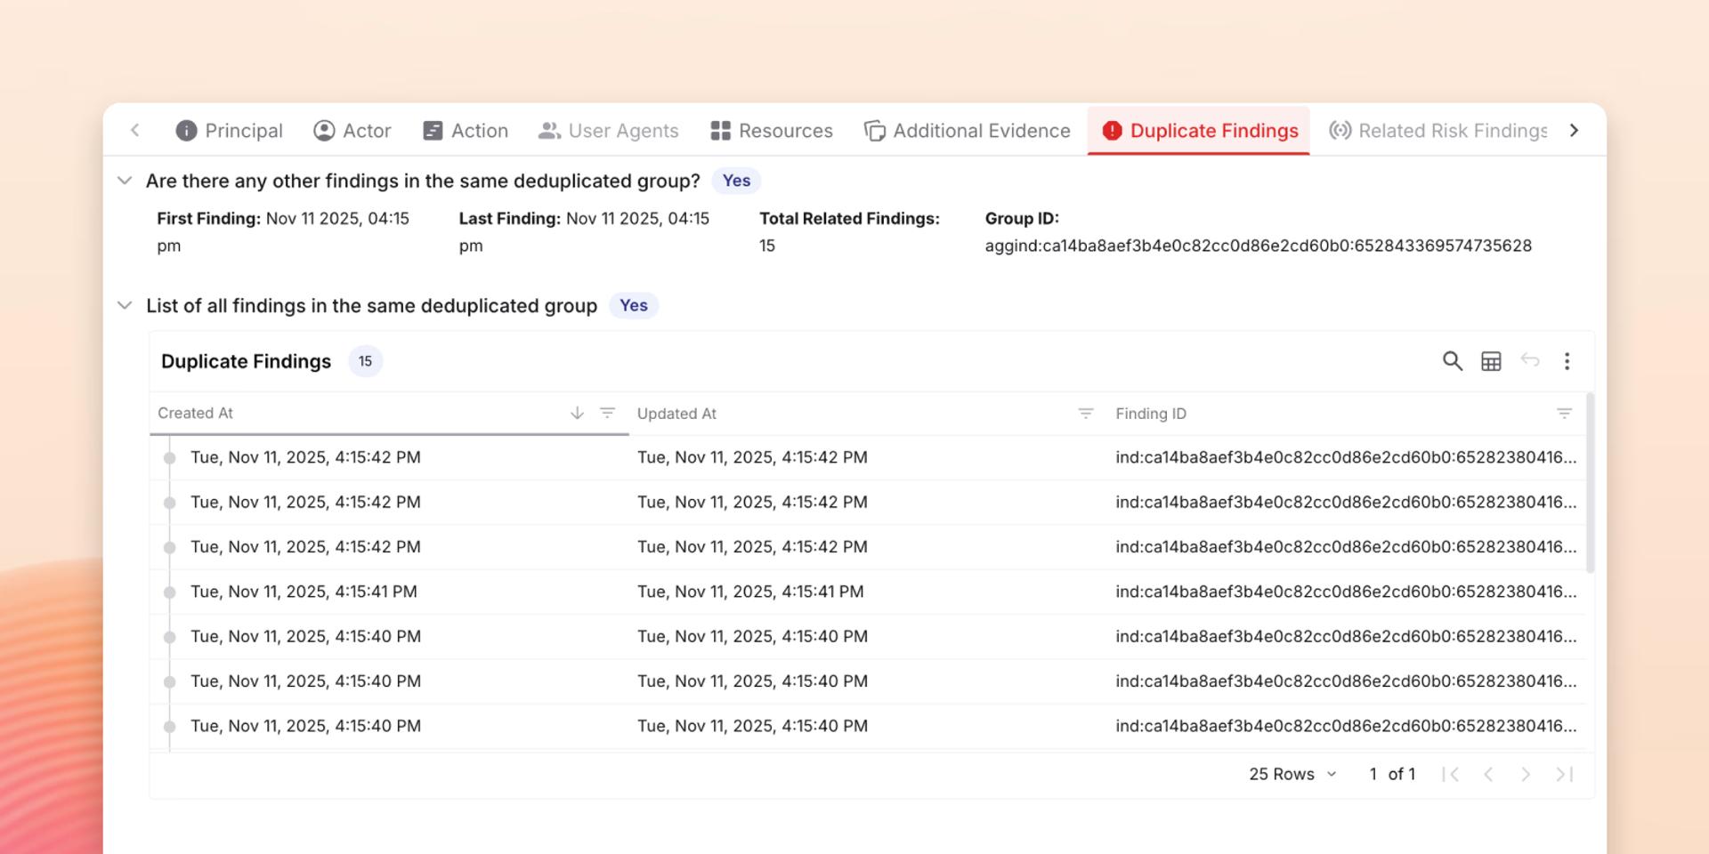The width and height of the screenshot is (1709, 854).
Task: Open the Principal tab
Action: pos(229,131)
